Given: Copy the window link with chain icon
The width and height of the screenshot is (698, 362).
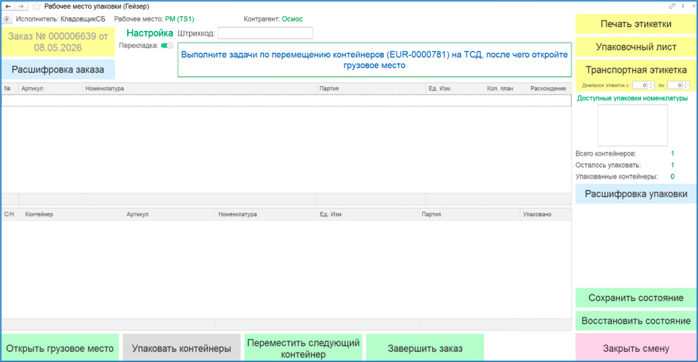Looking at the screenshot, I should point(672,6).
